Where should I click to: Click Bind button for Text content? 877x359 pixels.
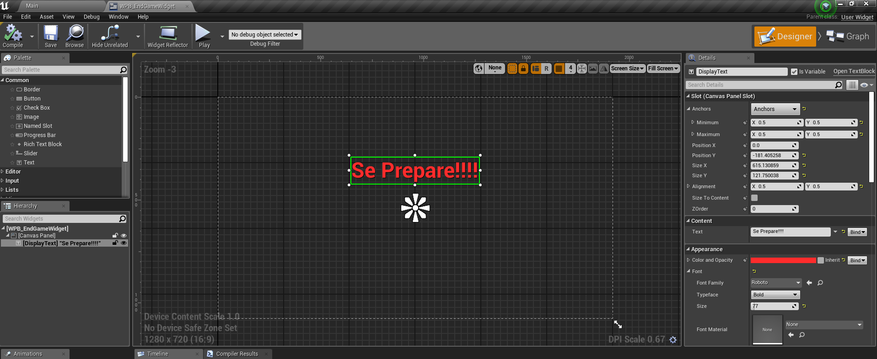[857, 232]
